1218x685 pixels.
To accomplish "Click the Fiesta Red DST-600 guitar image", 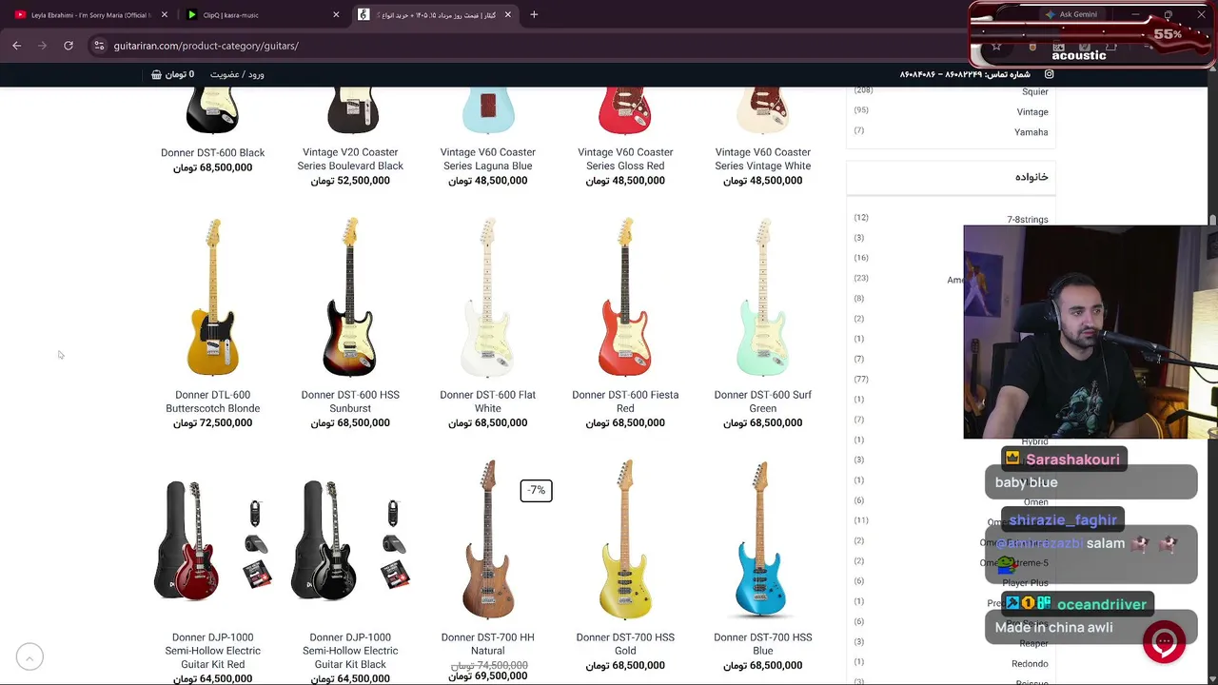I will pos(625,298).
